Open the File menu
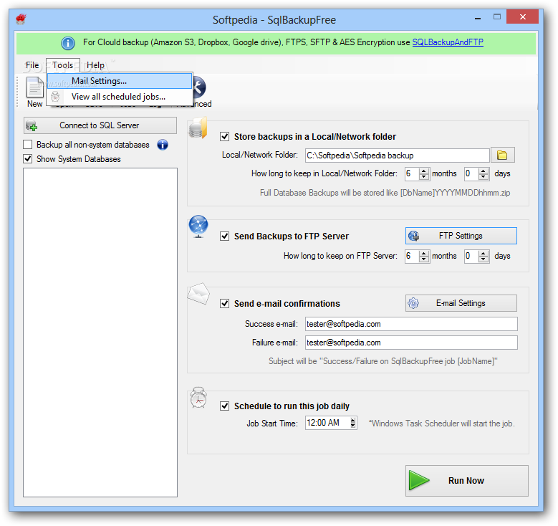558x526 pixels. 32,65
